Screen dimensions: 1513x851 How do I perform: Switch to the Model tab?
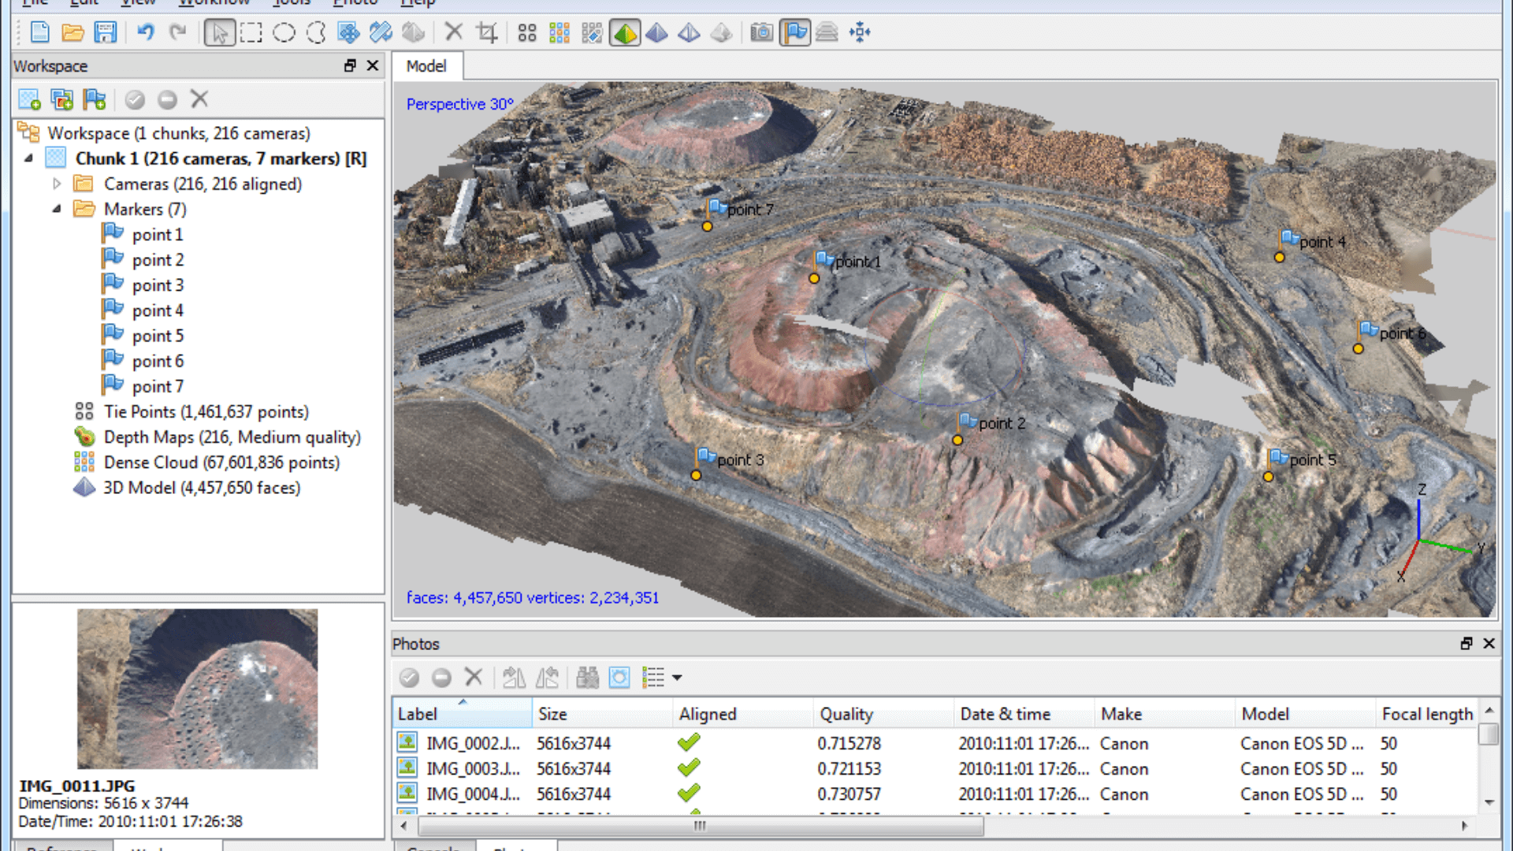tap(425, 65)
